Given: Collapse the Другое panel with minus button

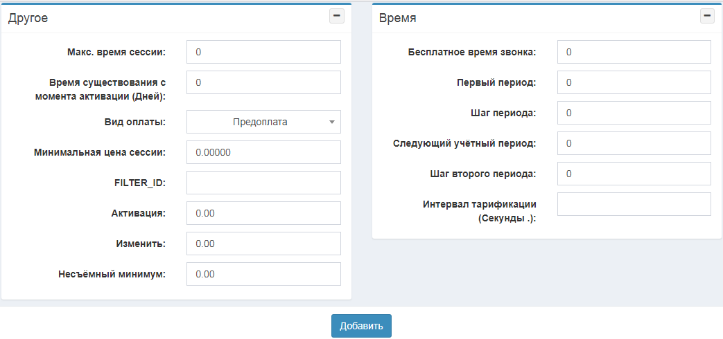Looking at the screenshot, I should click(336, 17).
